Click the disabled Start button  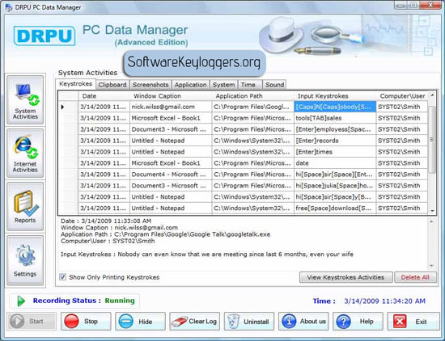(32, 321)
